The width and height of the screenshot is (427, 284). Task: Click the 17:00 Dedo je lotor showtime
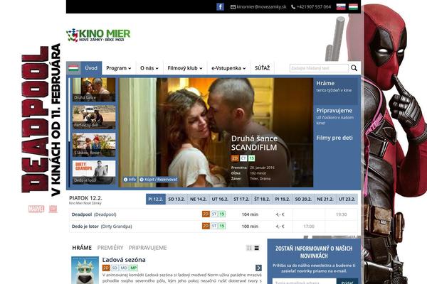tap(309, 226)
